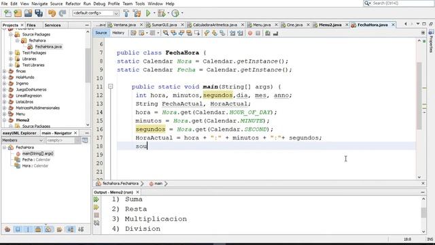Show the opened documents list arrow
The image size is (435, 245).
(x=418, y=24)
